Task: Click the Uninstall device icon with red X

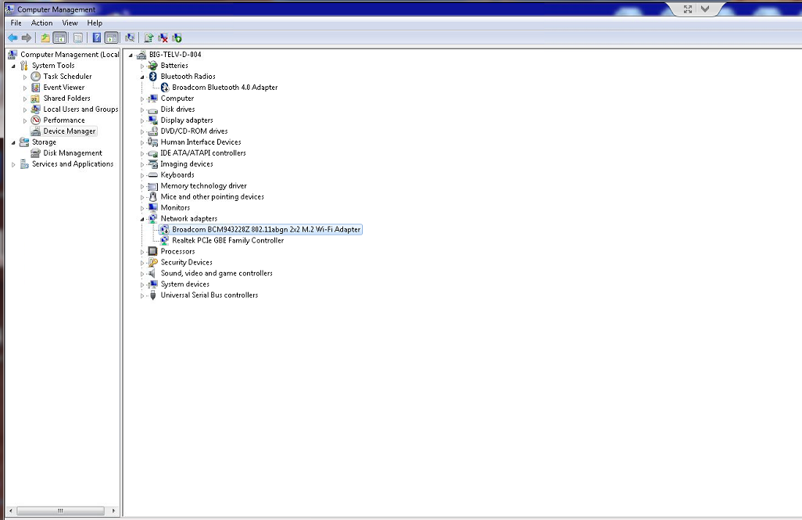Action: [x=163, y=38]
